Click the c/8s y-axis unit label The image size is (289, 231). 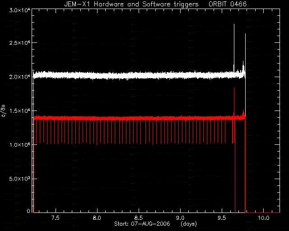click(3, 111)
